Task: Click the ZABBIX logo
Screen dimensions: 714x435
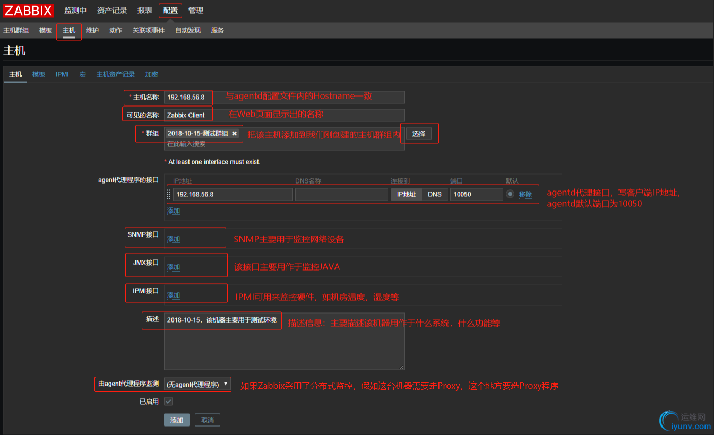Action: pos(29,11)
